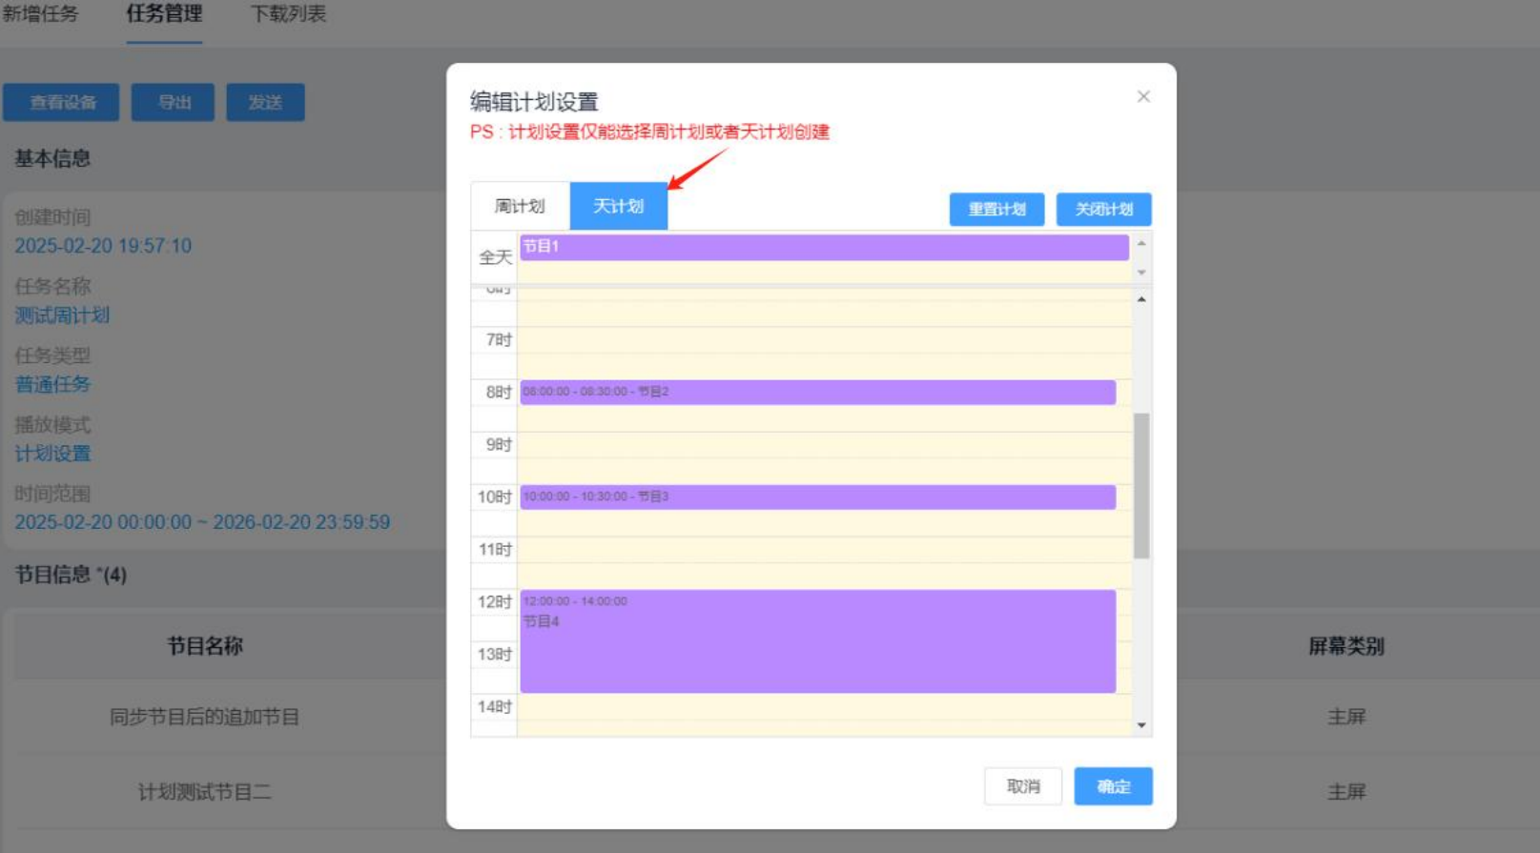
Task: Select the 08:00 节目2 schedule block
Action: [817, 392]
